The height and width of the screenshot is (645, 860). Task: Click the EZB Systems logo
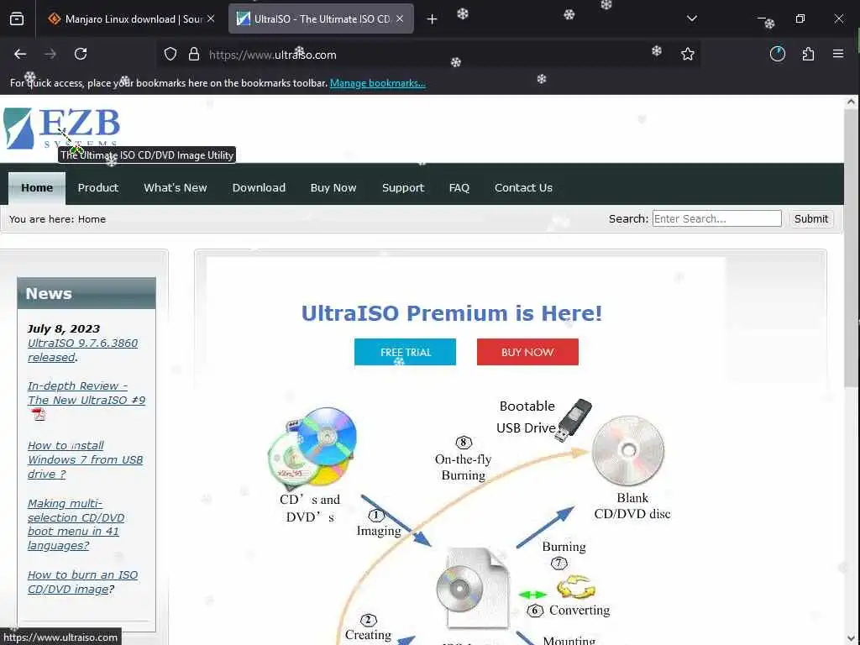(61, 128)
